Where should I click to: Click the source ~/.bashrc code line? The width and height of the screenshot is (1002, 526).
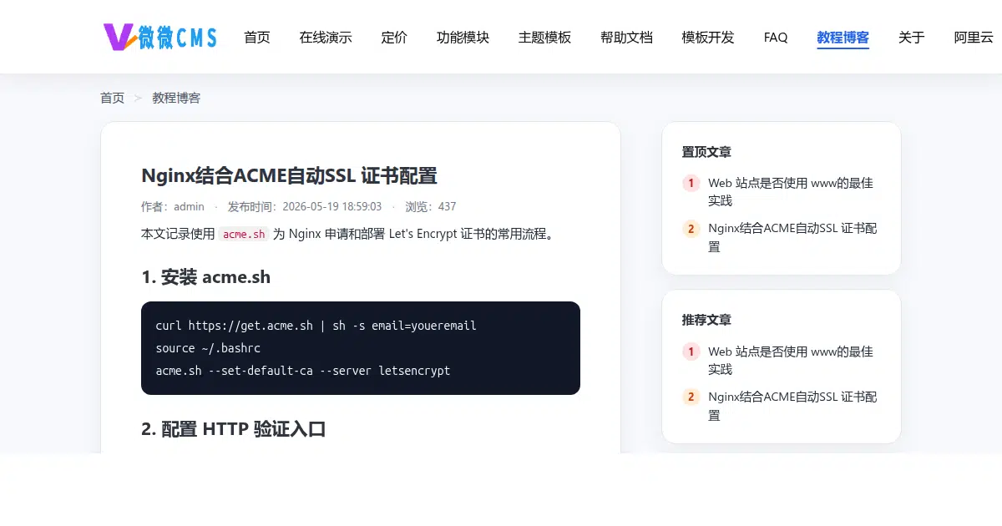pyautogui.click(x=208, y=348)
